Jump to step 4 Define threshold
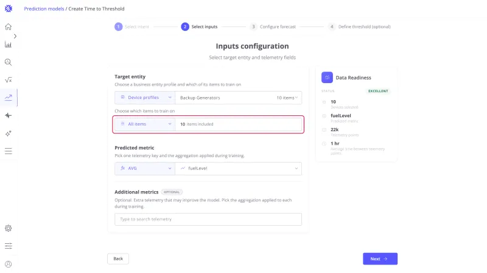Screen dimensions: 487x273 359,27
